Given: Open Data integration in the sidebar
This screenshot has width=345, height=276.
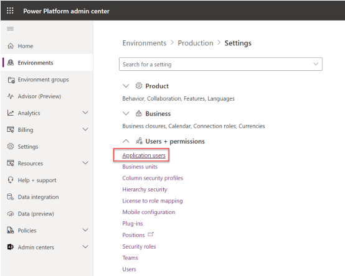Looking at the screenshot, I should 47,196.
